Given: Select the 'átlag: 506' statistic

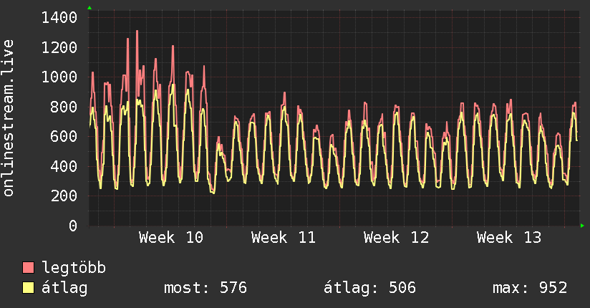Looking at the screenshot, I should point(370,288).
